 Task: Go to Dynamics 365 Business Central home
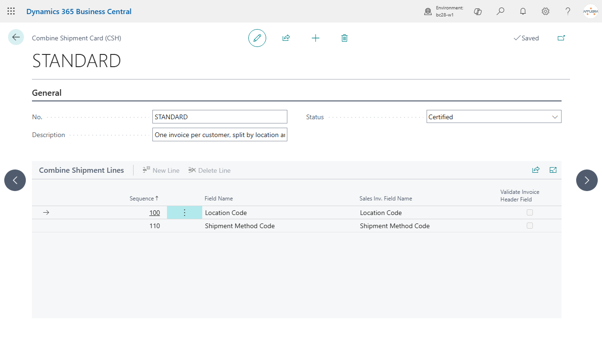click(x=79, y=11)
